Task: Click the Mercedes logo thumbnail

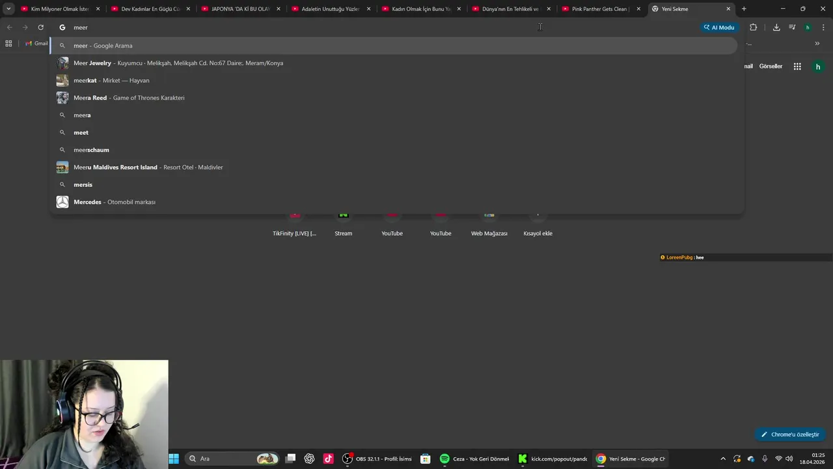Action: pos(62,202)
